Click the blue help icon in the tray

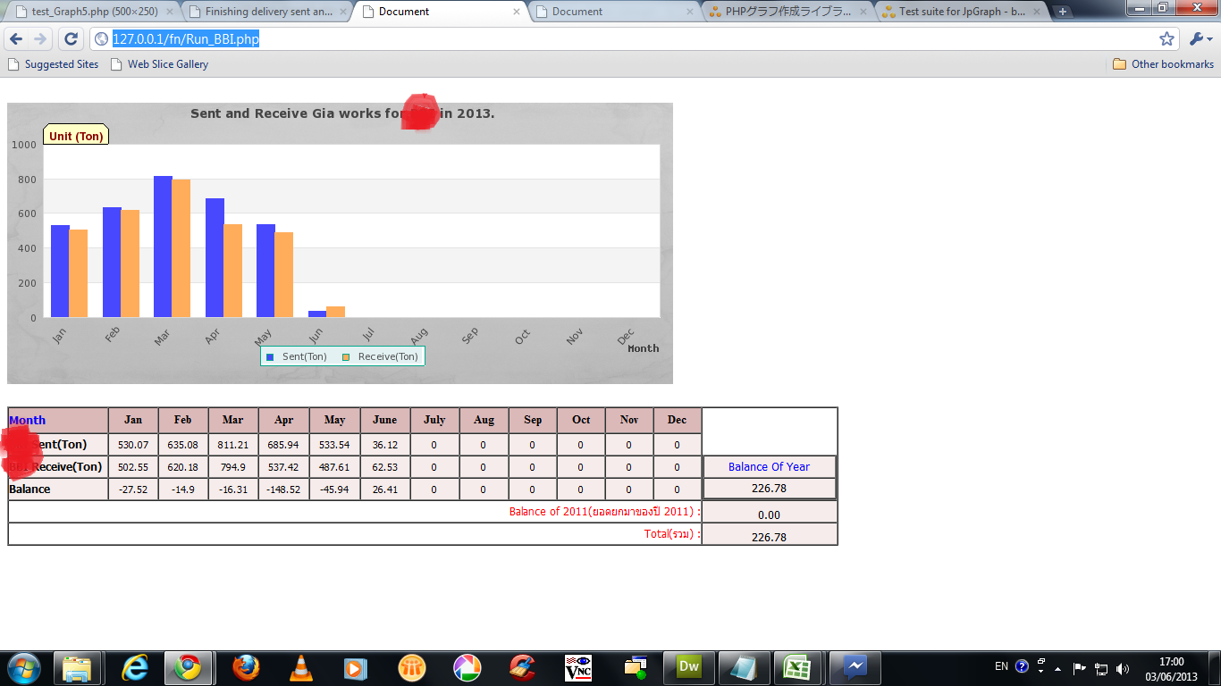point(1023,666)
